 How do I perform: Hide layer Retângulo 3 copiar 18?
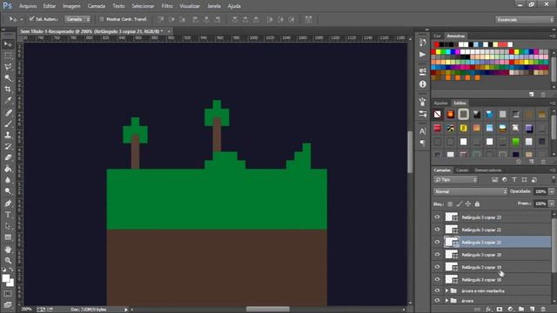437,279
